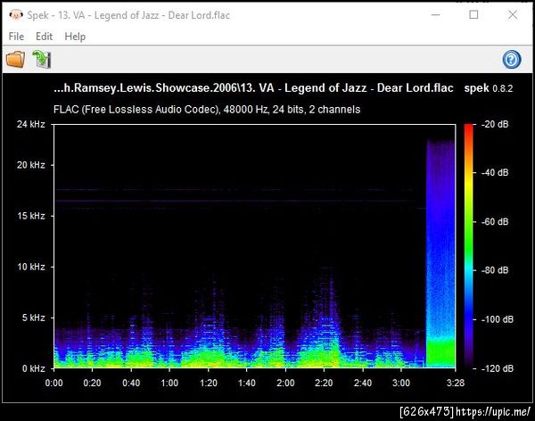Click the file path title ending Dear Lord.flac
The width and height of the screenshot is (535, 421).
click(x=253, y=88)
